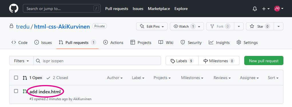Switch to the Security tab
The image size is (292, 107).
[191, 43]
